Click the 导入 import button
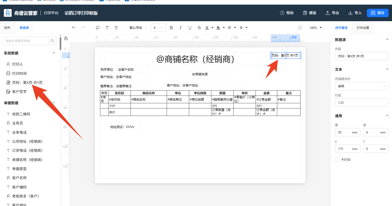The width and height of the screenshot is (392, 206). click(x=355, y=13)
